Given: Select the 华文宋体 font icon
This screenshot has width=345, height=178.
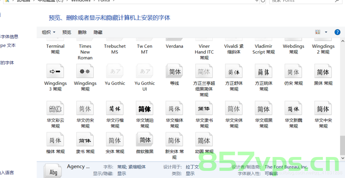Looking at the screenshot, I should pyautogui.click(x=234, y=108).
